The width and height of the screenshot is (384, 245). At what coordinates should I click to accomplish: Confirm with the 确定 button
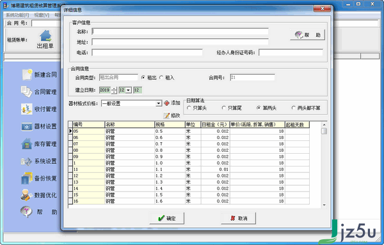pos(167,218)
